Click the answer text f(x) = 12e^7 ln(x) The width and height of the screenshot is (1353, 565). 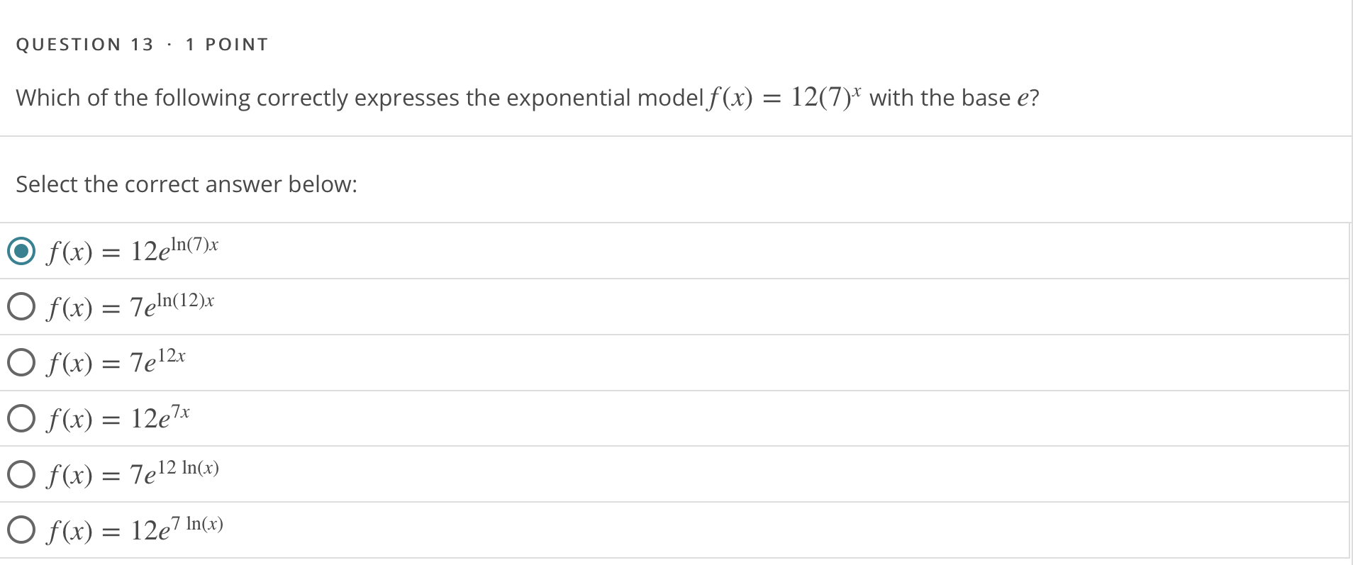tap(135, 529)
